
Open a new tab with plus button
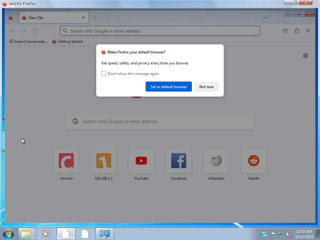[95, 17]
